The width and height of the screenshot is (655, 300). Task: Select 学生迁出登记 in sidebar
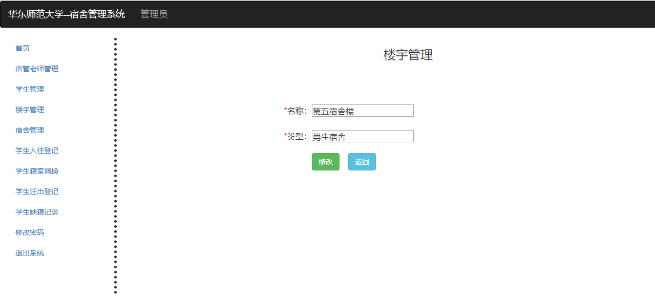click(x=37, y=191)
